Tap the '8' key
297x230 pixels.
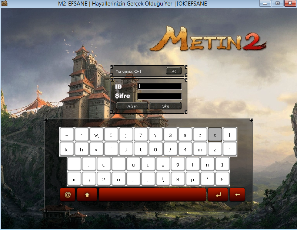point(178,179)
